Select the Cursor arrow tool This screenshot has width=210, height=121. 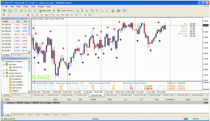click(4, 15)
